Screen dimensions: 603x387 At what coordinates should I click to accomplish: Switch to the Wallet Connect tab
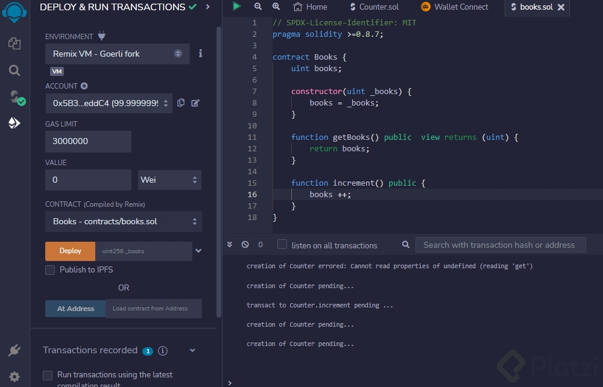455,7
